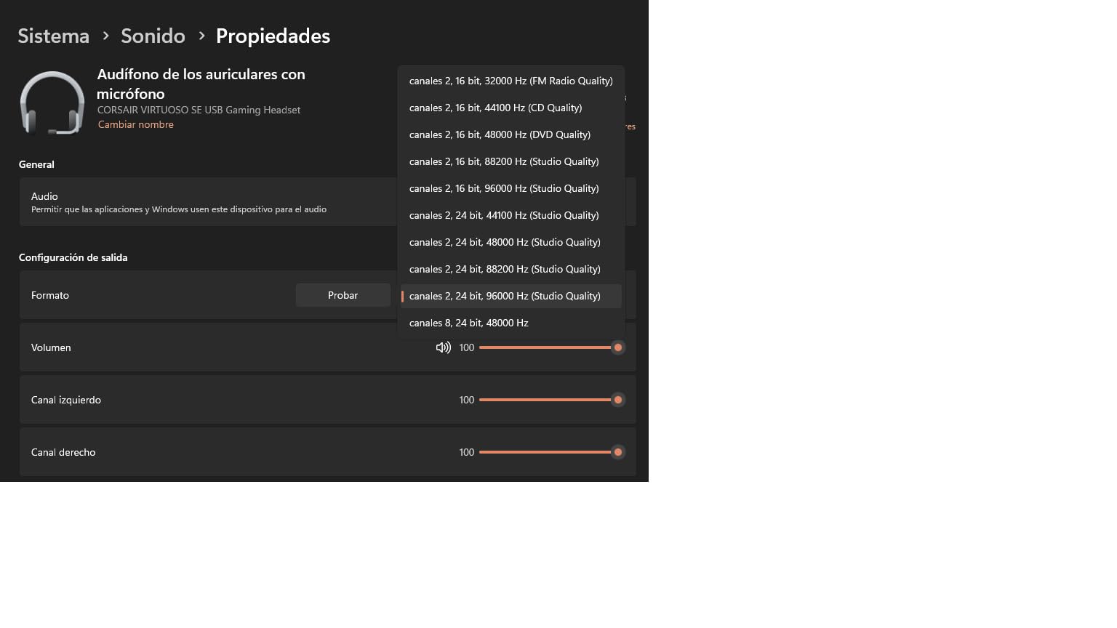Choose 16 bit 44100 Hz CD Quality

(511, 108)
